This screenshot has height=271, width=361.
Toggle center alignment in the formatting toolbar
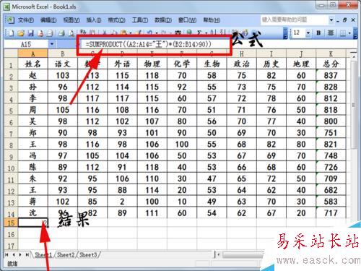point(331,33)
